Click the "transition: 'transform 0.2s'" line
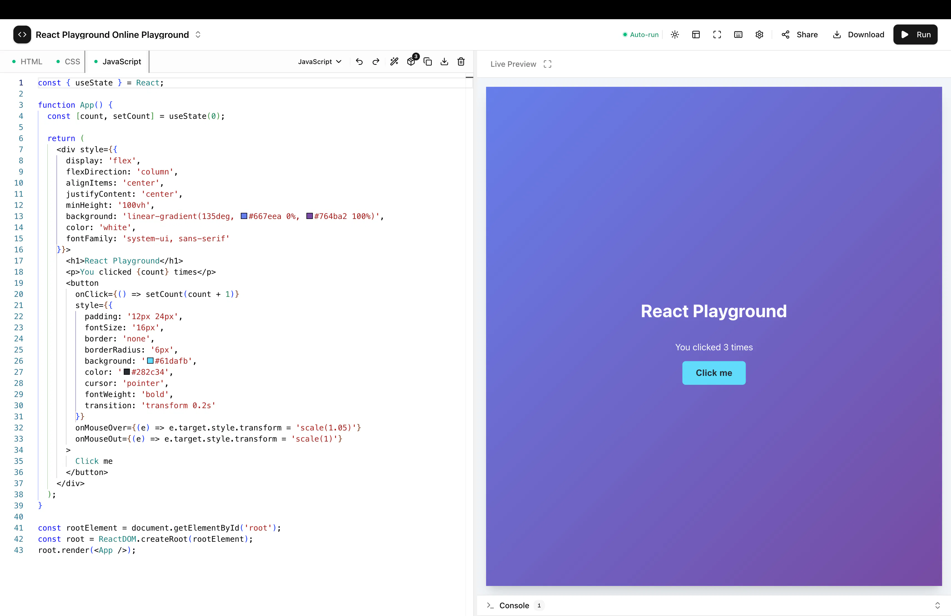 tap(150, 405)
